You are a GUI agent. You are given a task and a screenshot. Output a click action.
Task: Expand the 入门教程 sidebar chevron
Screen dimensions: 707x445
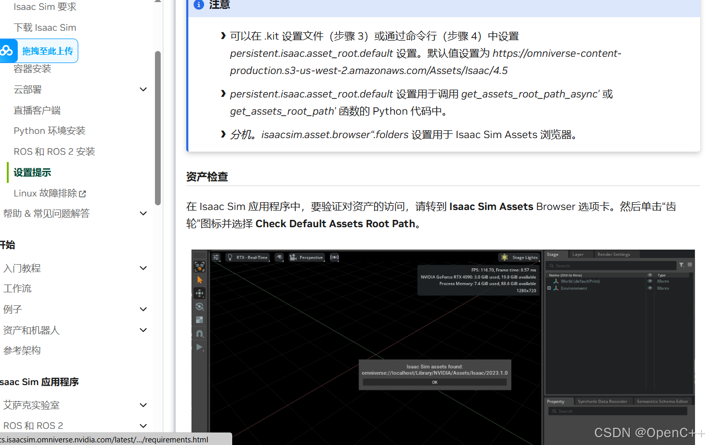pos(143,268)
